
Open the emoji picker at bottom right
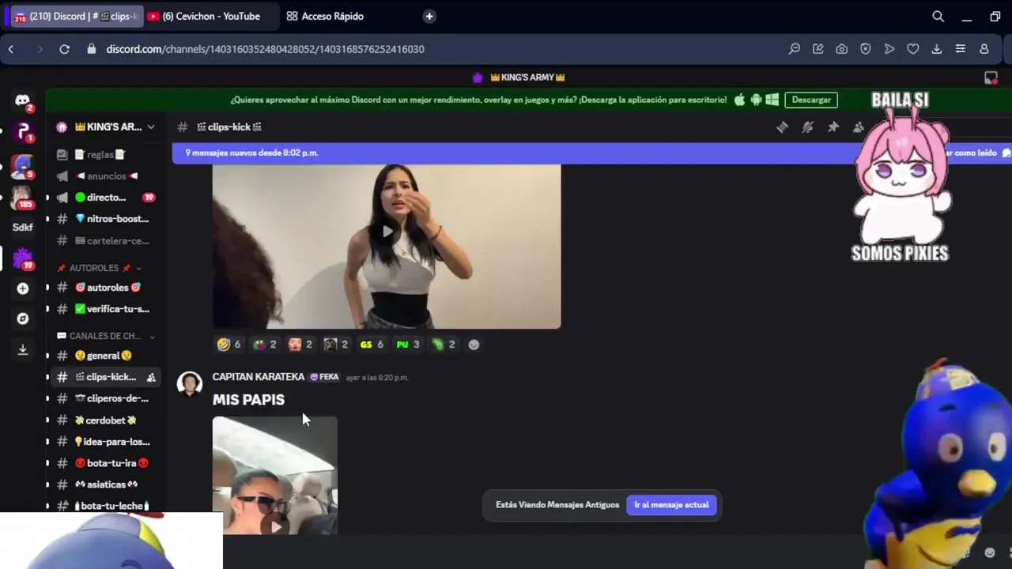[x=989, y=552]
